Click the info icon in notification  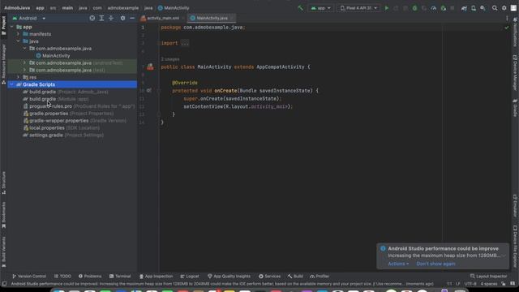(383, 248)
